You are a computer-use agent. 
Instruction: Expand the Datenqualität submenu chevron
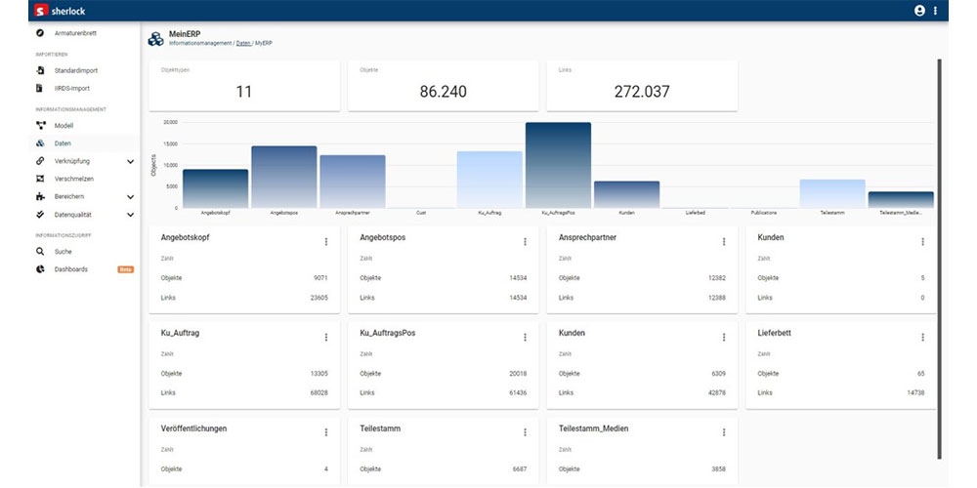point(130,215)
